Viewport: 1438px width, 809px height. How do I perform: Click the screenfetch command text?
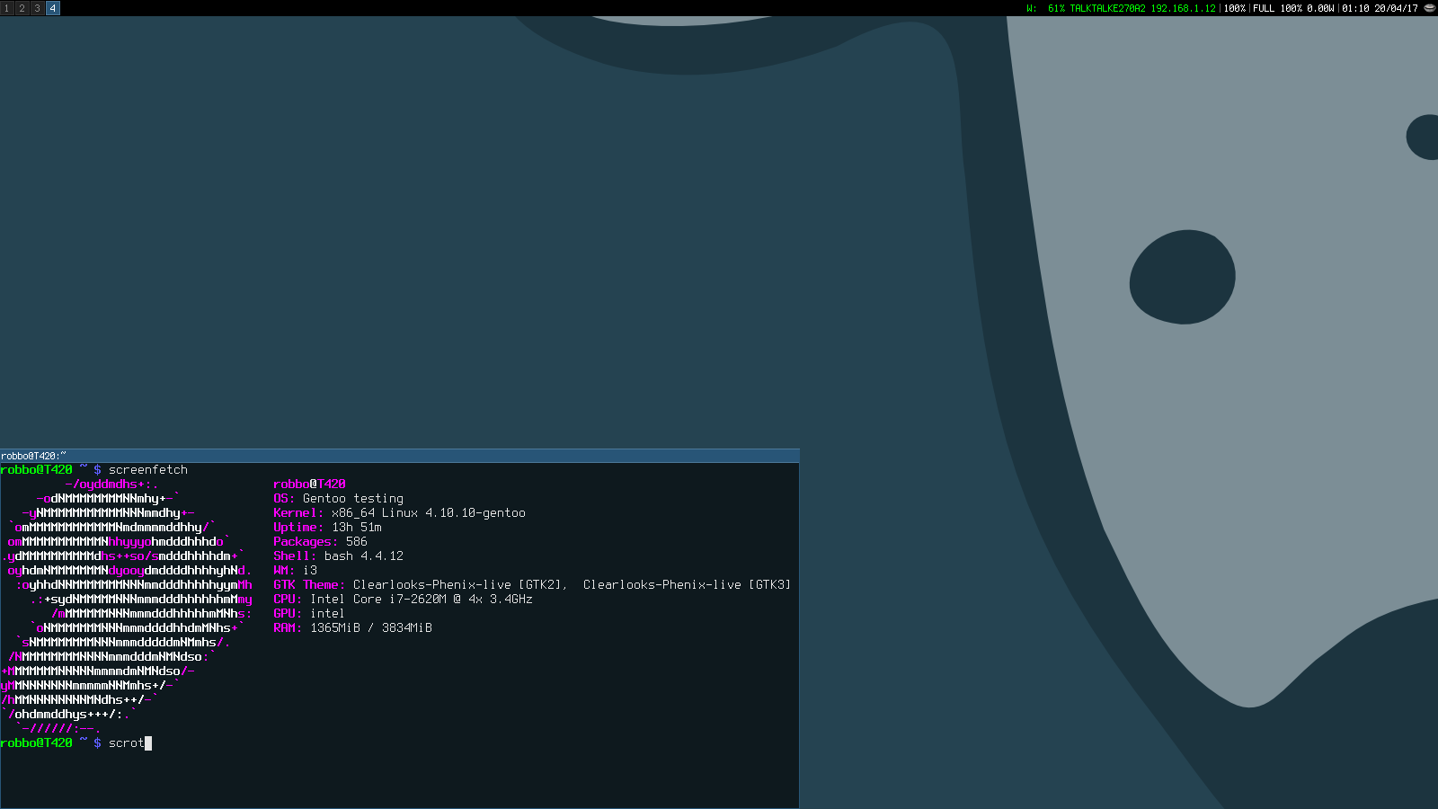coord(148,470)
